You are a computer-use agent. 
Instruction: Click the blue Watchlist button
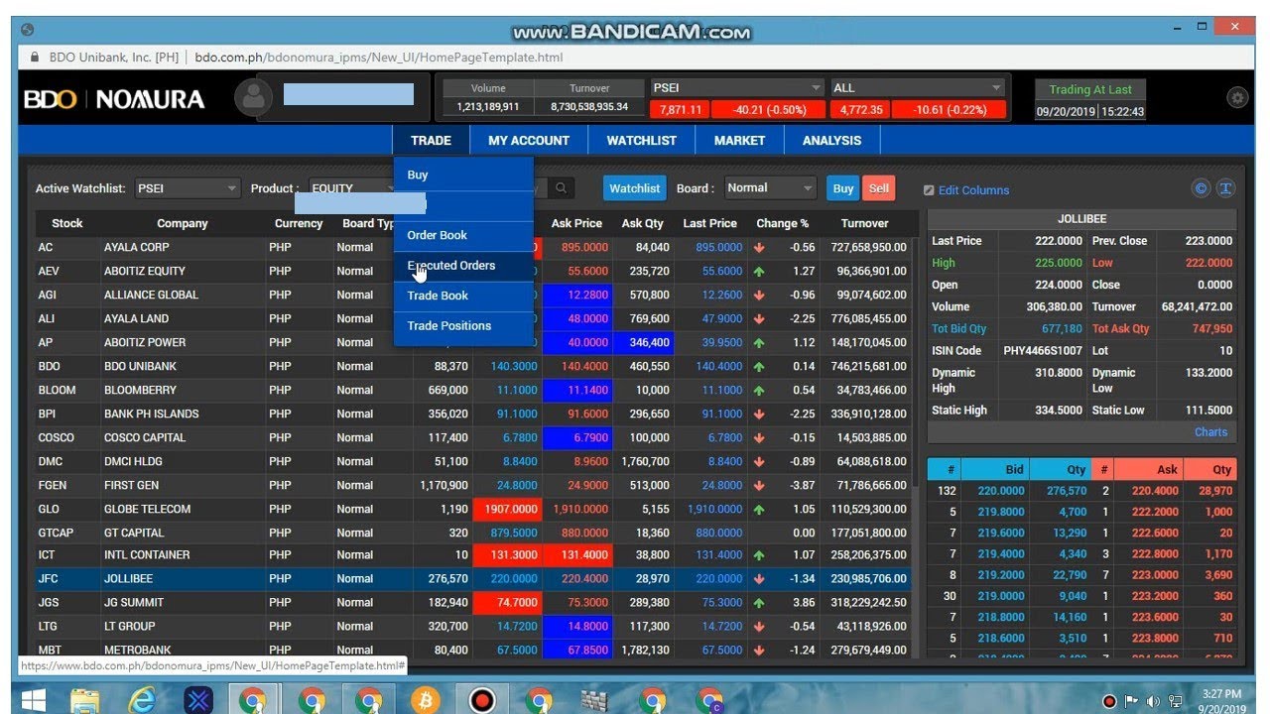(x=635, y=188)
